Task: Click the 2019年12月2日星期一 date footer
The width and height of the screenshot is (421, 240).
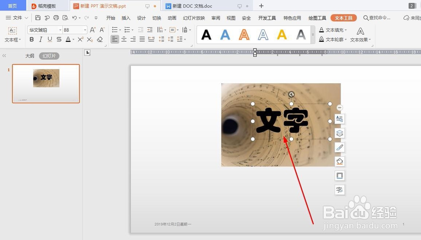Action: (x=173, y=224)
